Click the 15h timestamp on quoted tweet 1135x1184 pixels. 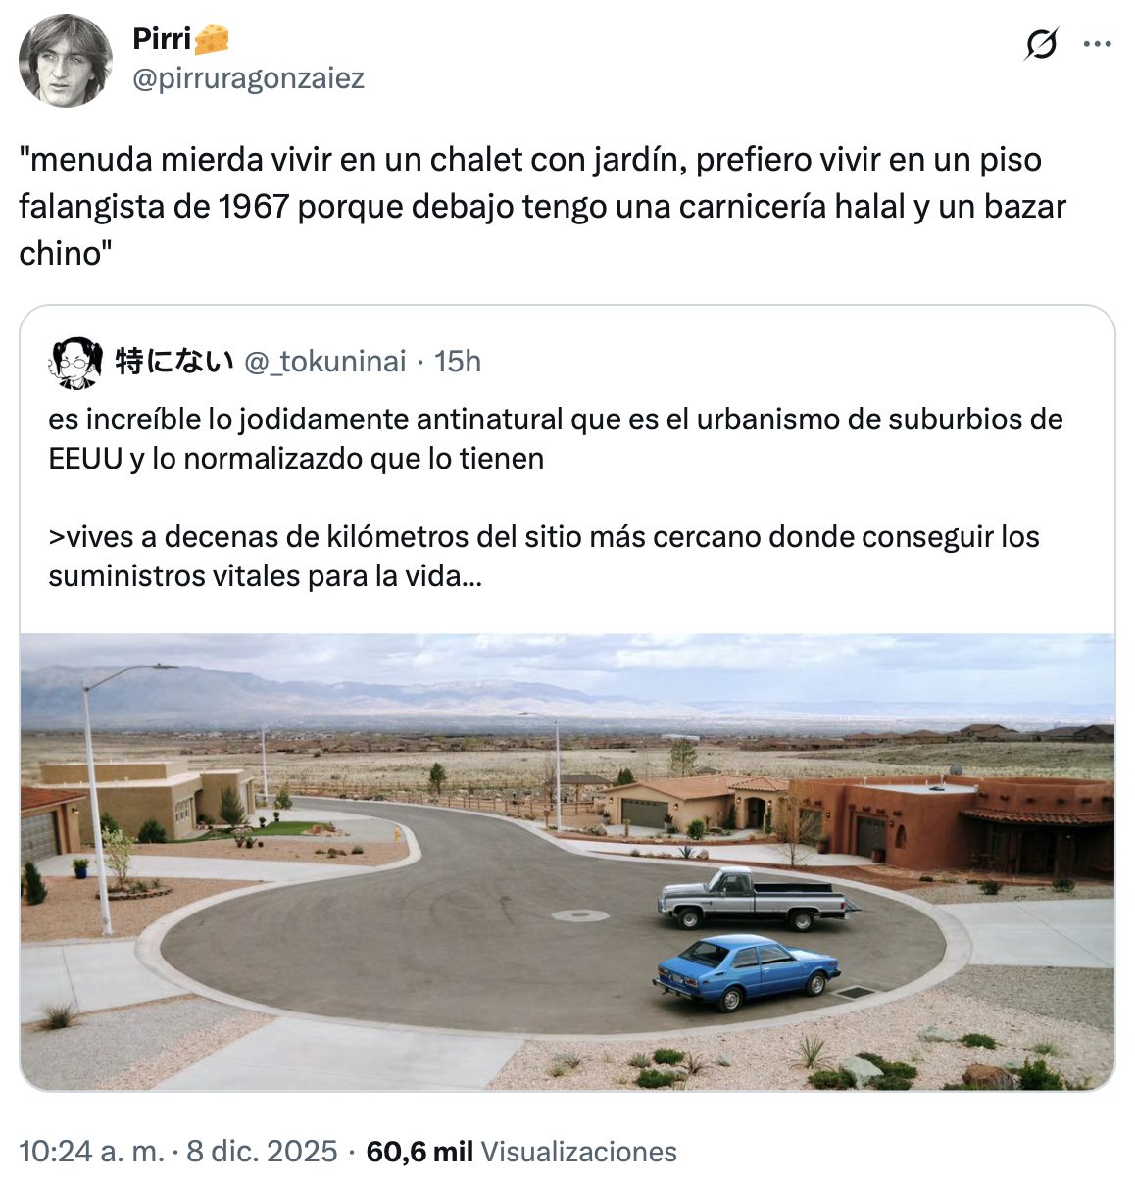pos(458,362)
